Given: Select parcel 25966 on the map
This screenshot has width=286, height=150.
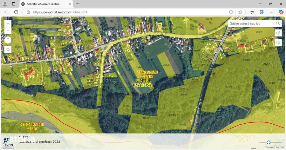Looking at the screenshot, I should point(259,32).
